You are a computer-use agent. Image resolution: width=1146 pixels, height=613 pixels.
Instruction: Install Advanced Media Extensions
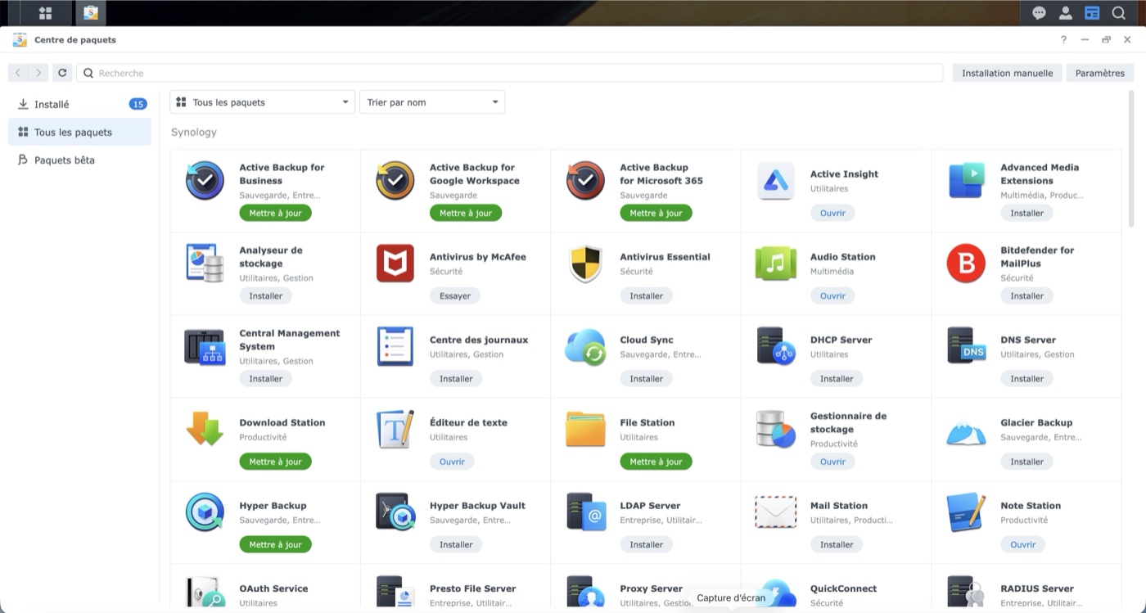pyautogui.click(x=1026, y=213)
